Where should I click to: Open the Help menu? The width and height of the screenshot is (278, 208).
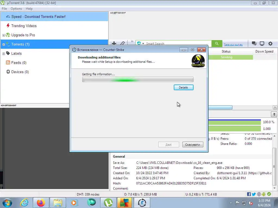point(29,9)
